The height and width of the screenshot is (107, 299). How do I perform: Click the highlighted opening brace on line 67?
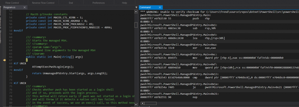pyautogui.click(x=27, y=60)
